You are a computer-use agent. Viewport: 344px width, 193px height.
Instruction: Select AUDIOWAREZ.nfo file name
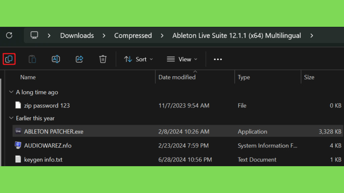pyautogui.click(x=48, y=145)
